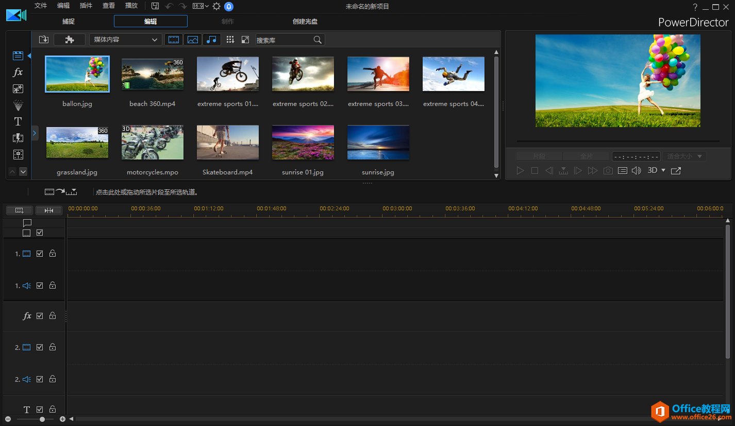
Task: Open the 文件 menu
Action: tap(41, 6)
